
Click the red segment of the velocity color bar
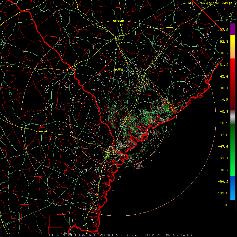click(x=233, y=84)
